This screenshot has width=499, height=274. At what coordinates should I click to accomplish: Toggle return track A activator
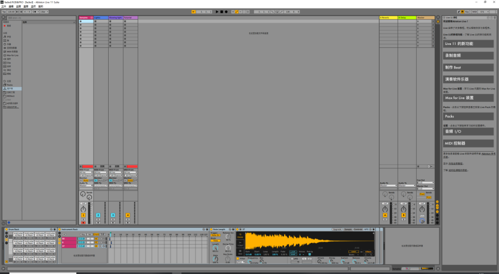[x=385, y=215]
